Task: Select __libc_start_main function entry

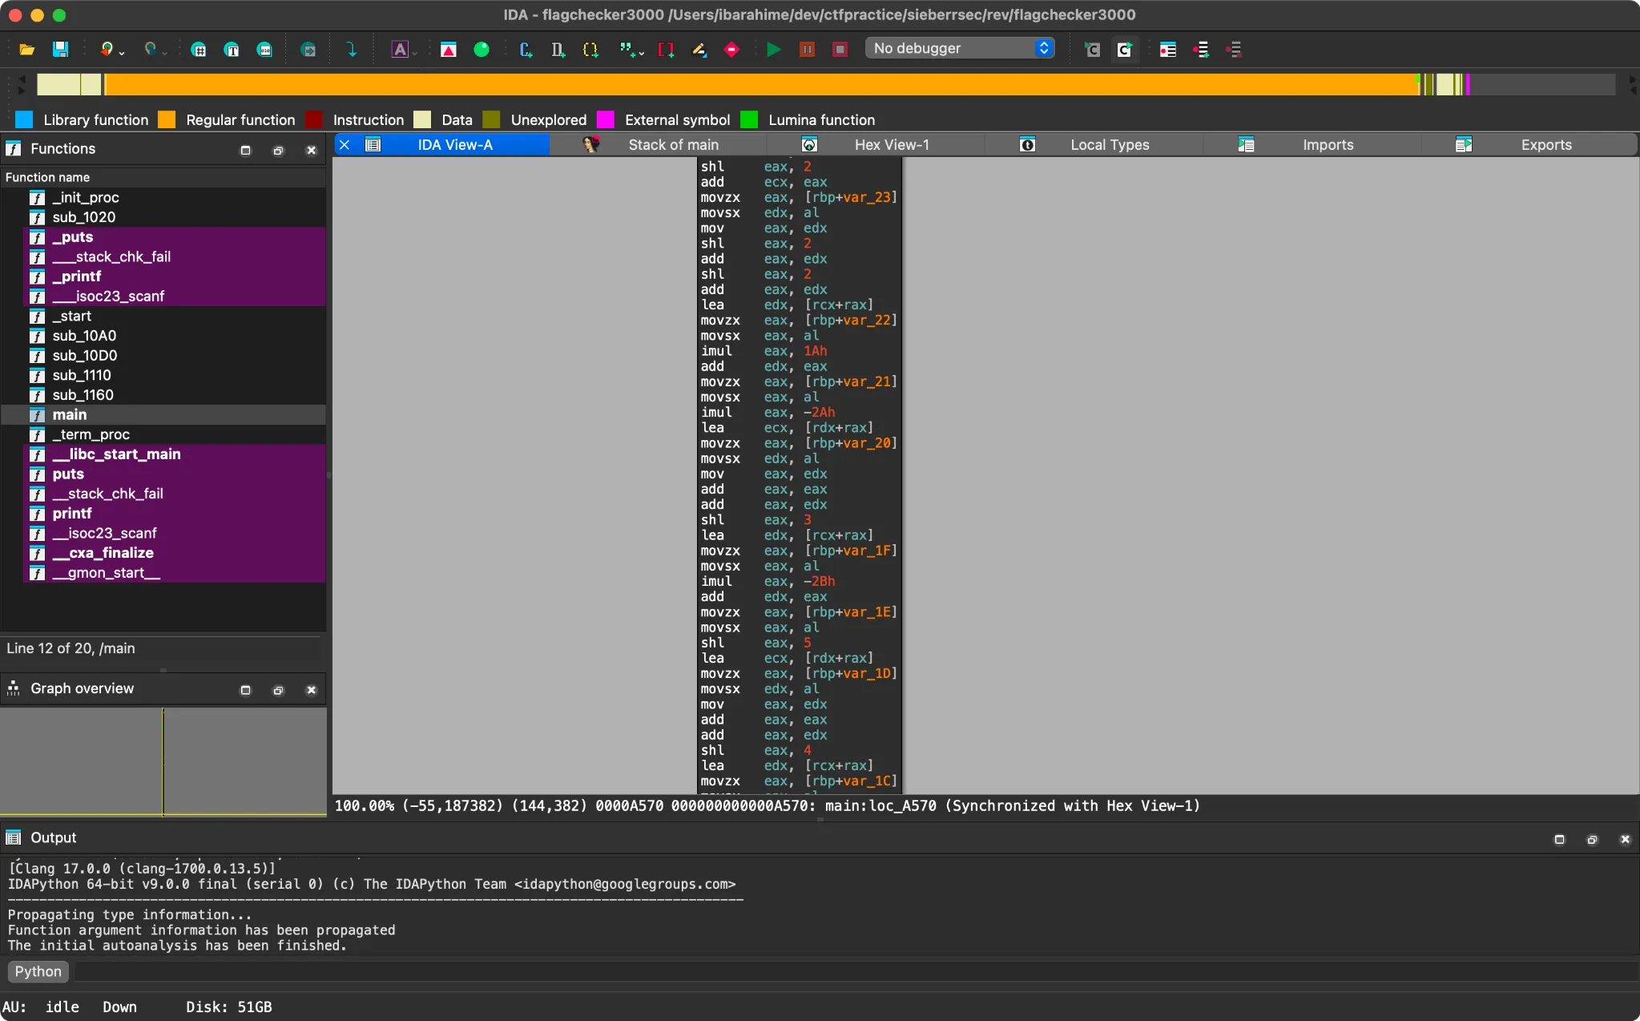Action: pos(117,454)
